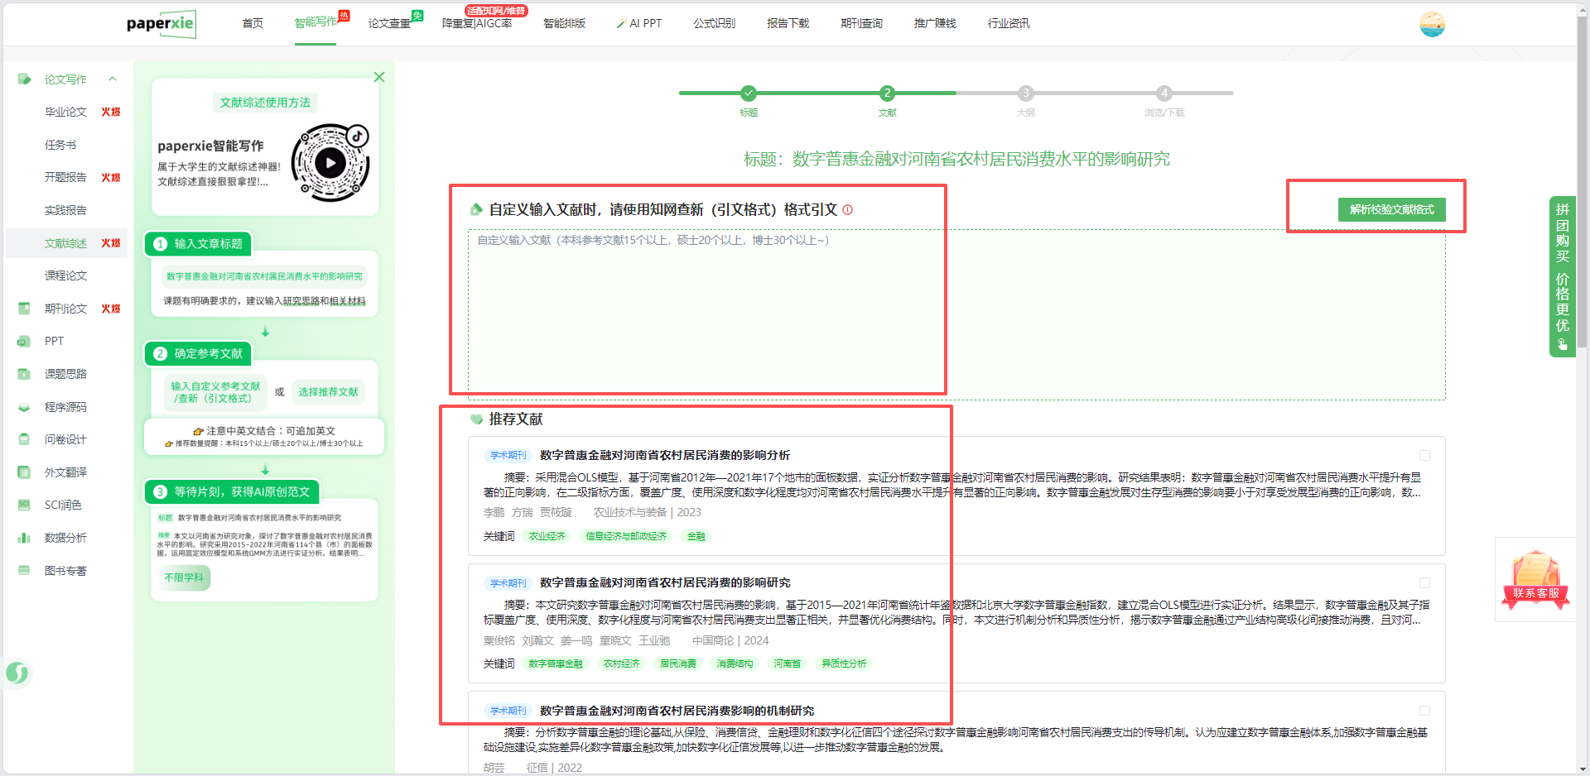The height and width of the screenshot is (776, 1590).
Task: Play the paperxie tutorial video thumbnail
Action: tap(330, 163)
